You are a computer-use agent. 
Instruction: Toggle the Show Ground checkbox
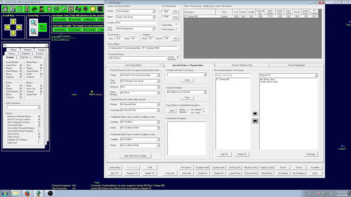click(177, 29)
